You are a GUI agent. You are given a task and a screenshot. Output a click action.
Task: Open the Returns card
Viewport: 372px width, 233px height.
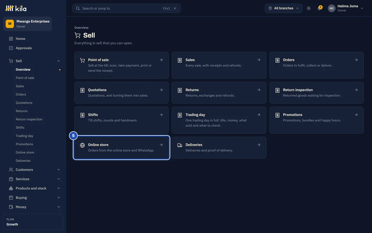coord(219,93)
